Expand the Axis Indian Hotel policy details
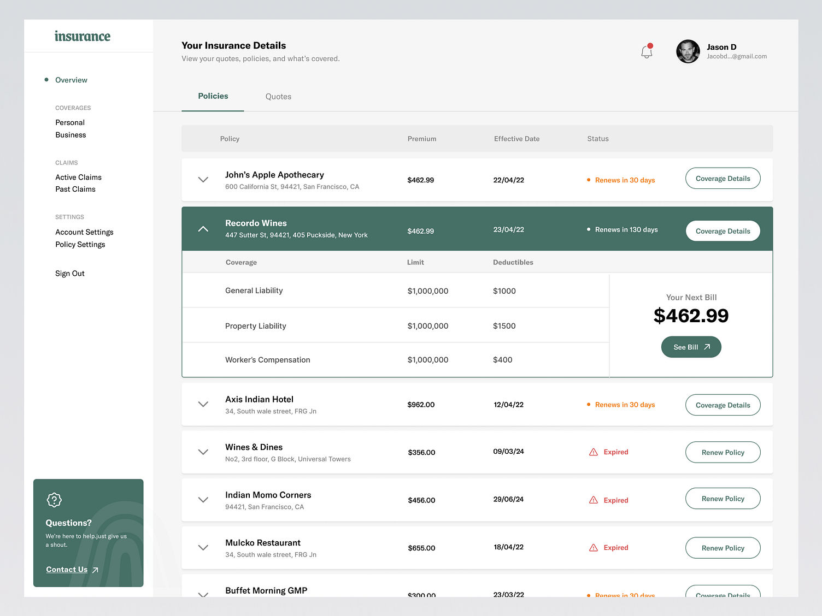This screenshot has height=616, width=822. point(203,404)
